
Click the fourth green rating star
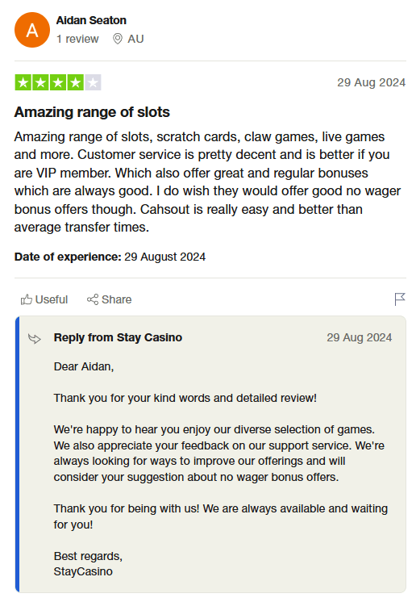tap(76, 82)
